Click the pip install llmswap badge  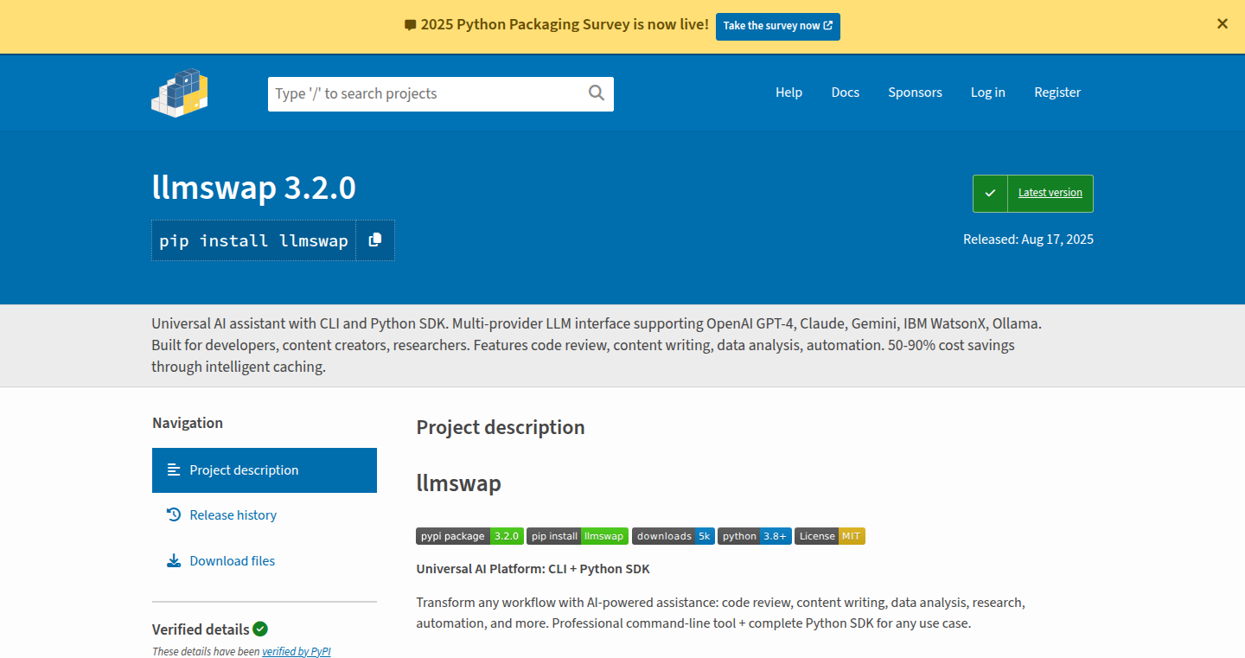click(x=578, y=536)
